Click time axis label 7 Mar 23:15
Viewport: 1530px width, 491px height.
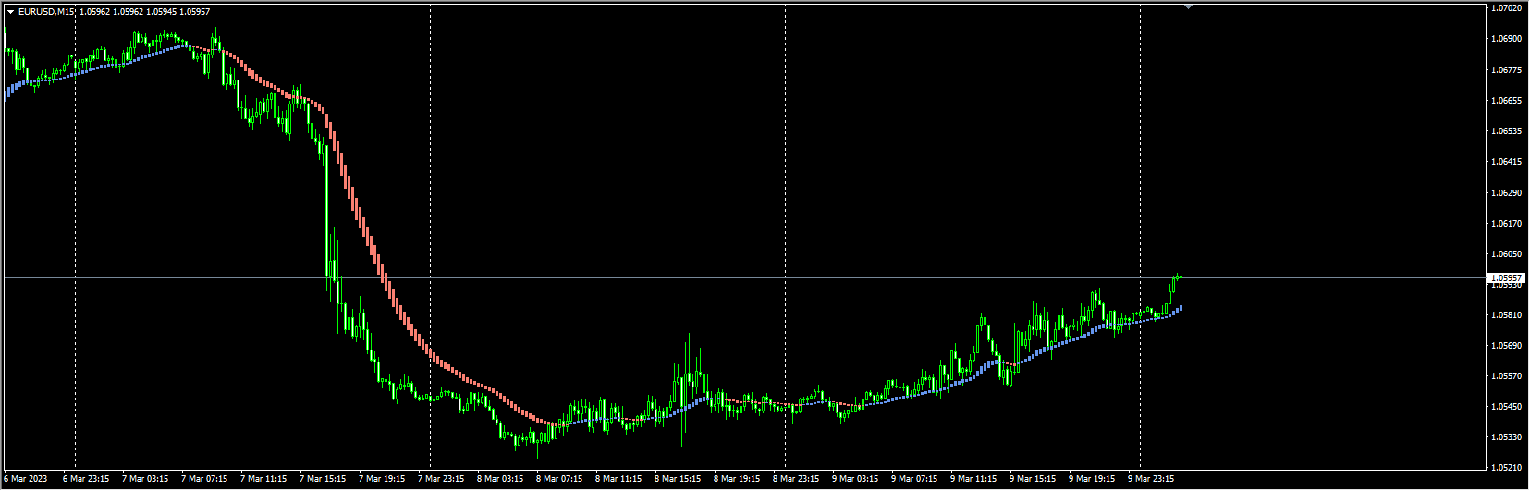tap(441, 479)
